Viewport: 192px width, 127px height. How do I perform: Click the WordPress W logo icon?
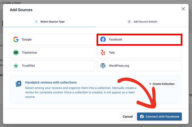(103, 66)
